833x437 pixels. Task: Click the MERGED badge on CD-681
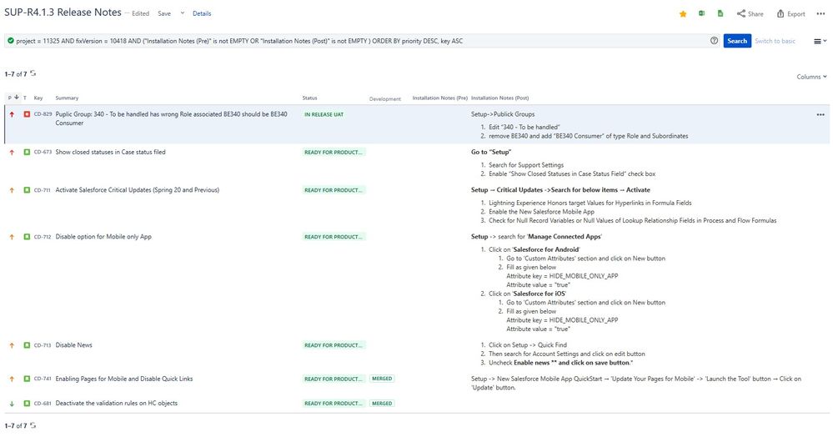382,404
